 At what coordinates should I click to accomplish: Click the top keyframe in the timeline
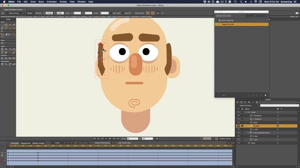pyautogui.click(x=38, y=153)
